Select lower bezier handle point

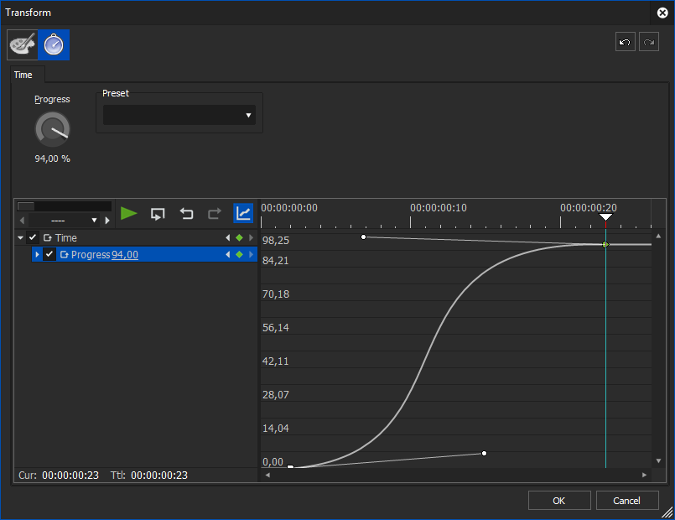pos(485,453)
